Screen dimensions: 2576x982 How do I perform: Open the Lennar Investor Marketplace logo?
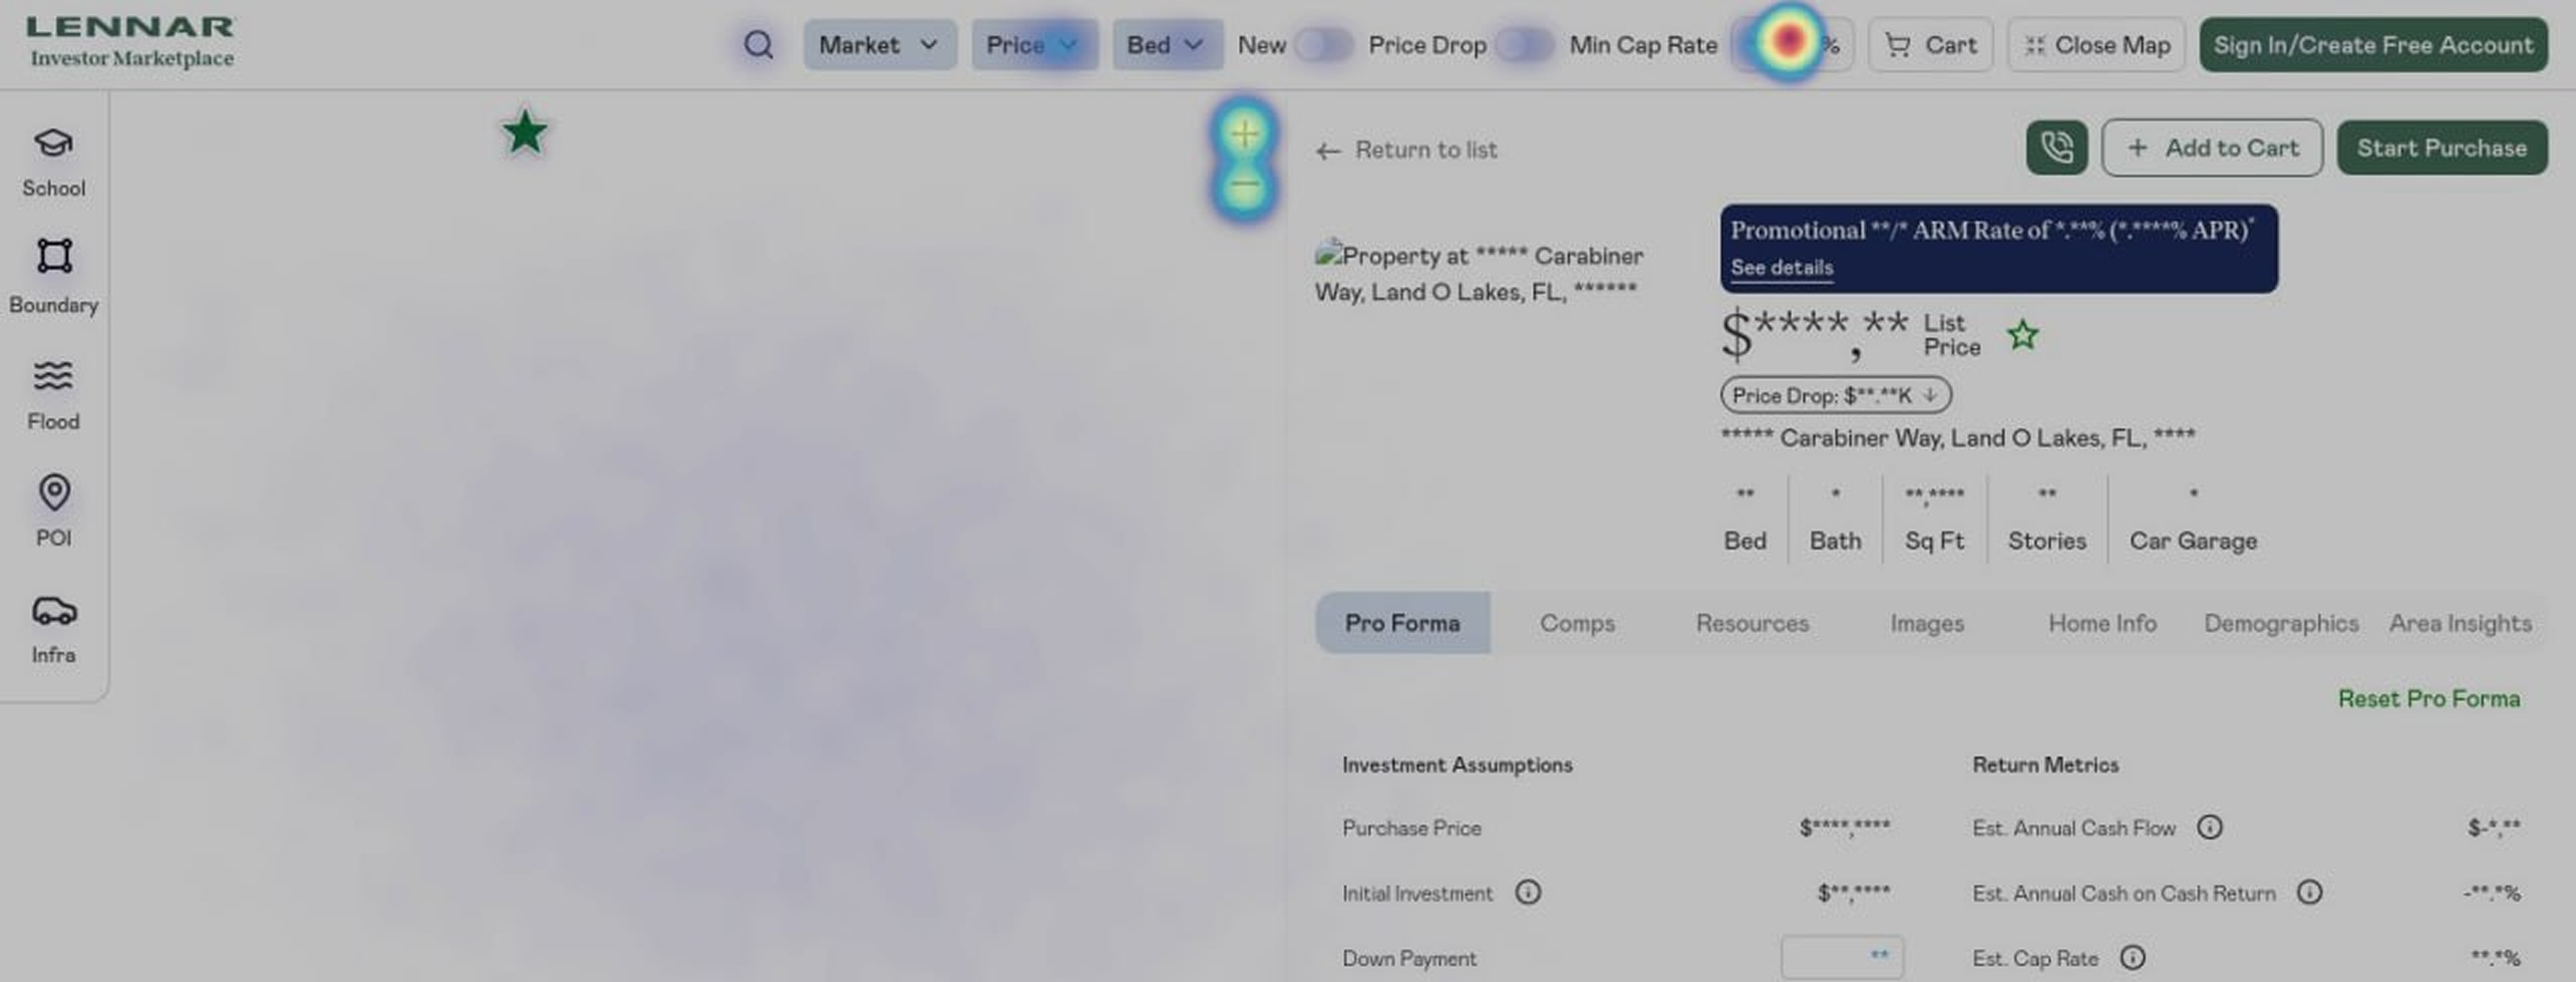point(130,43)
